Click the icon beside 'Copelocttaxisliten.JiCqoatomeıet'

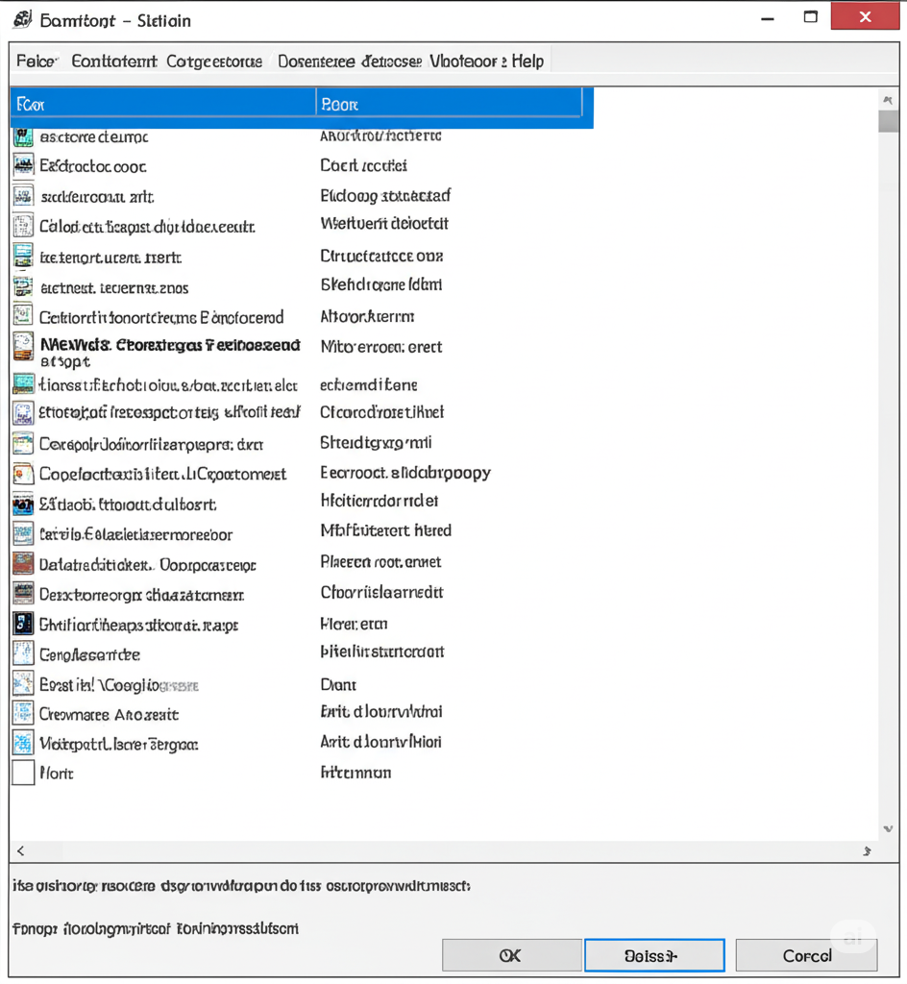[23, 474]
